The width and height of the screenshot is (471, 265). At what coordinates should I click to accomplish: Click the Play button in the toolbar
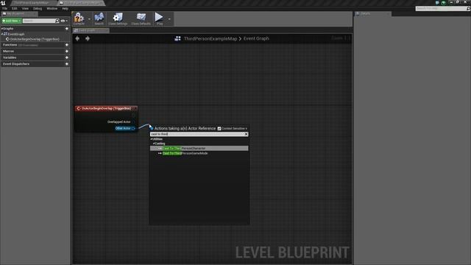159,18
